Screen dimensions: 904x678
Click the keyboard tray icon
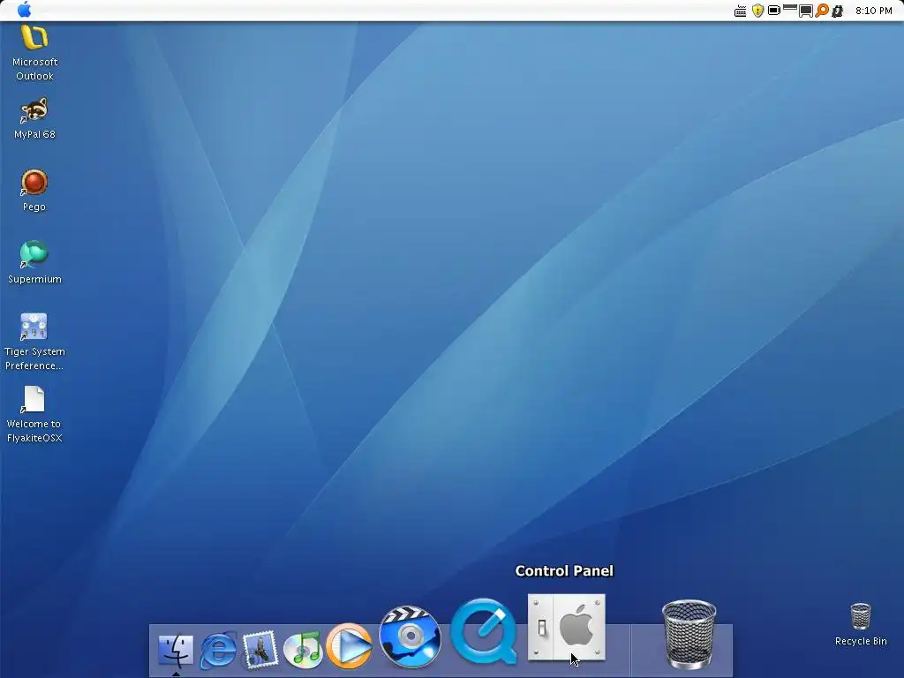[741, 11]
